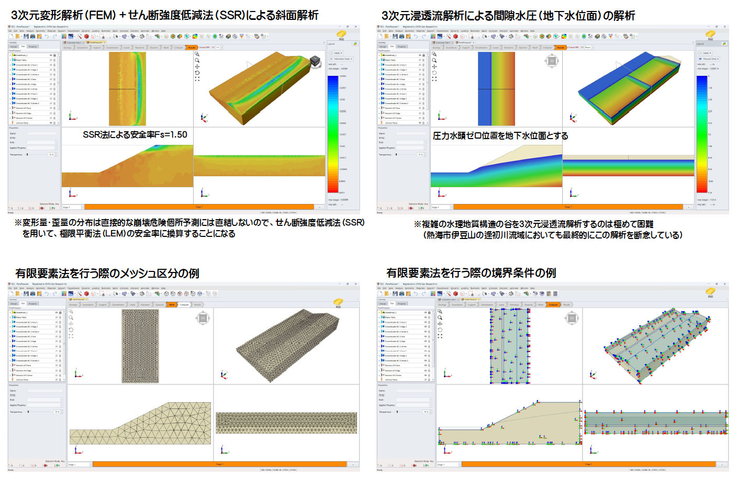Click the orange Stage 1 bar in mesh window
This screenshot has height=478, width=737.
click(x=219, y=464)
